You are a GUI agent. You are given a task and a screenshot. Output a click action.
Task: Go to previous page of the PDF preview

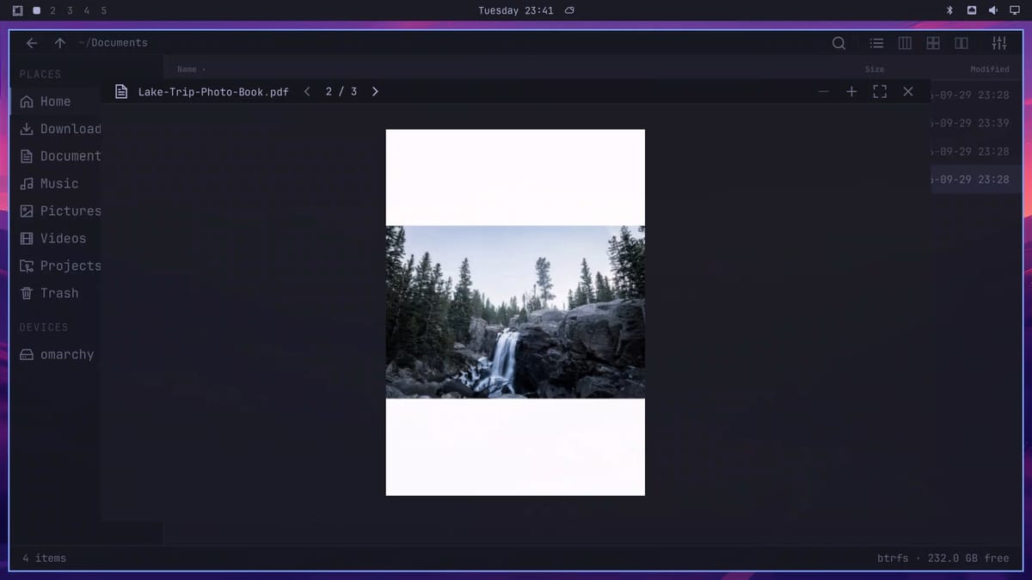[x=307, y=91]
